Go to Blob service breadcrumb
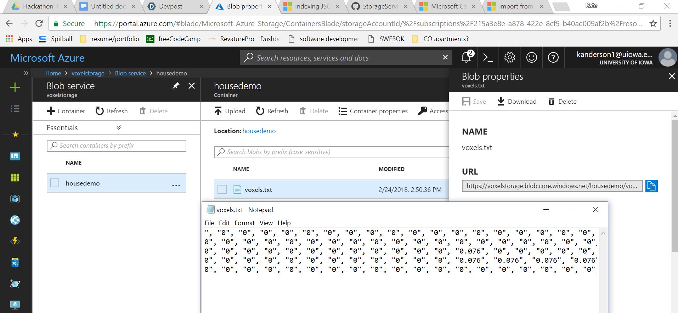 [130, 73]
